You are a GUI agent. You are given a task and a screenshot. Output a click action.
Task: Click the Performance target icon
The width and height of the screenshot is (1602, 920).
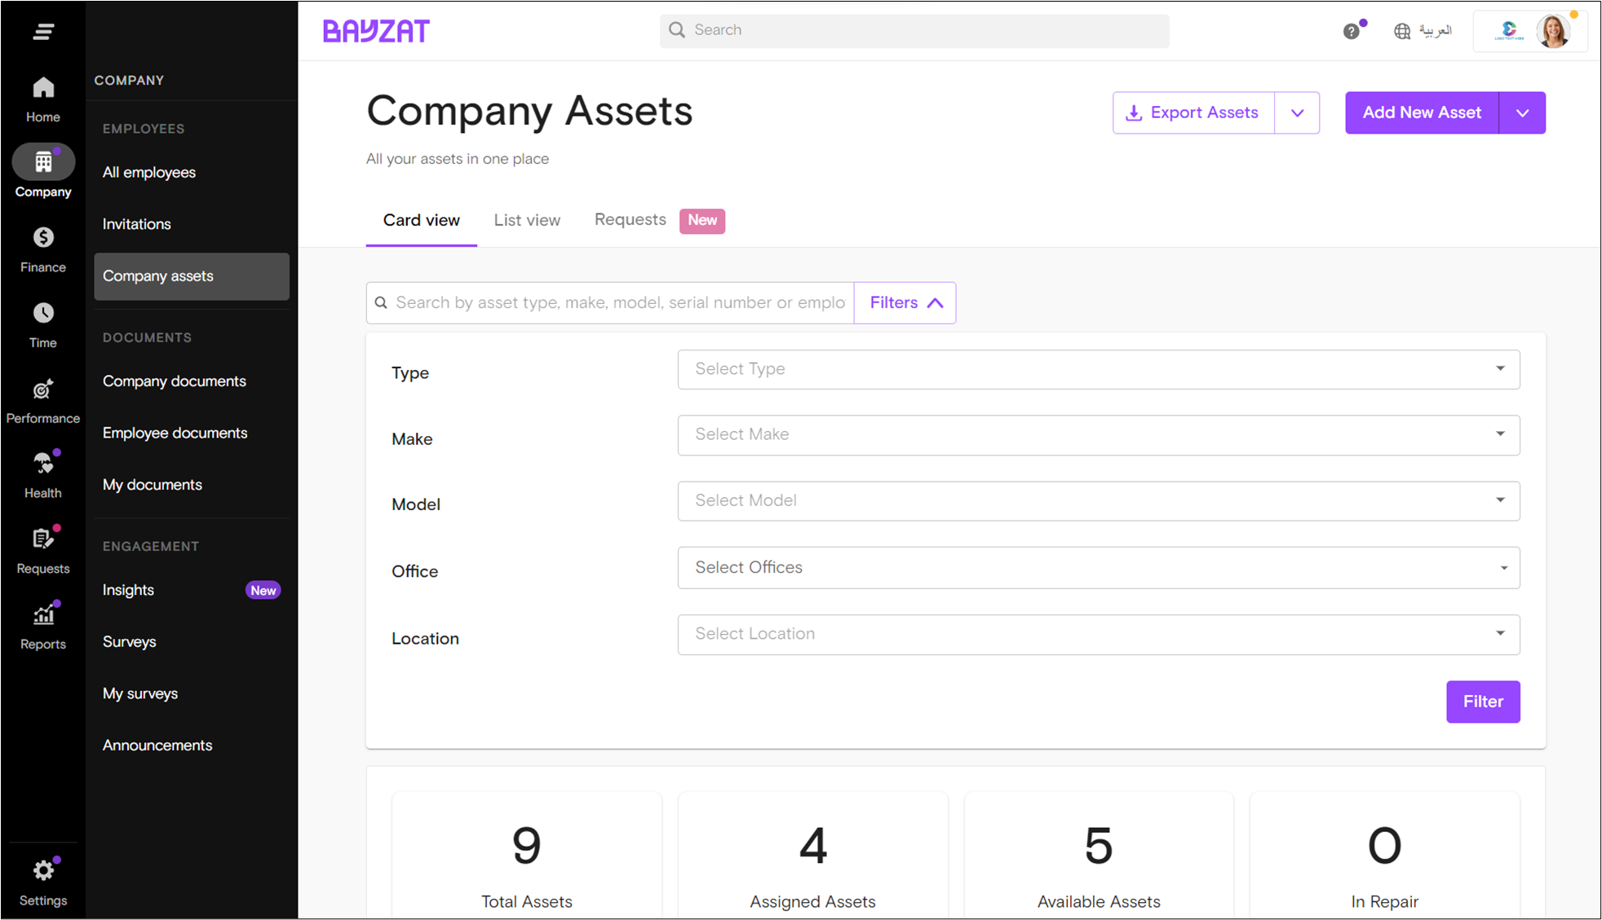42,389
